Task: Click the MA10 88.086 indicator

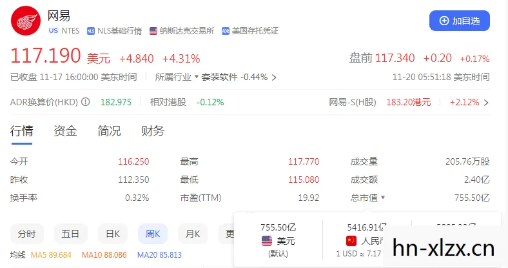Action: (x=104, y=255)
